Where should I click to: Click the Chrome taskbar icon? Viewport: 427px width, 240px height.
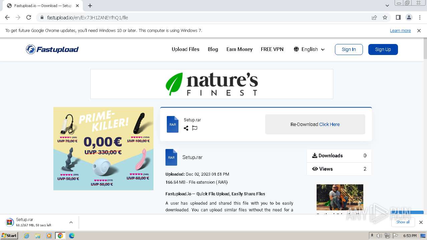pos(60,236)
